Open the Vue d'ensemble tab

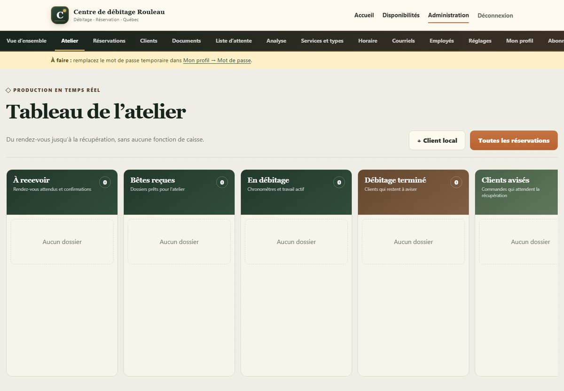(26, 41)
